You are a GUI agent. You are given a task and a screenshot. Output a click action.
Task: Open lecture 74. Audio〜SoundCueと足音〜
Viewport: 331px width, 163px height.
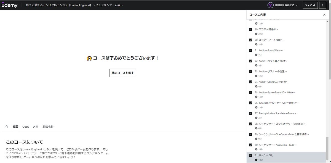pos(271,82)
